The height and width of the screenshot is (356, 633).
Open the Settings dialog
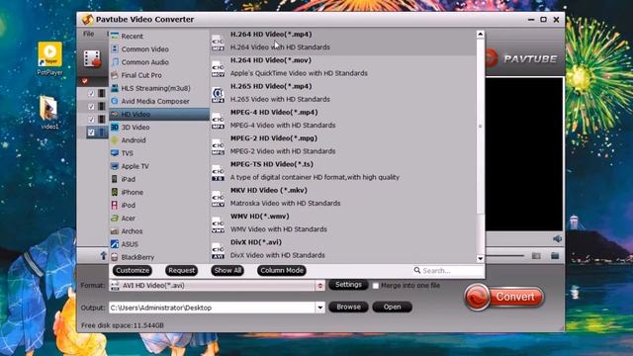click(x=348, y=285)
